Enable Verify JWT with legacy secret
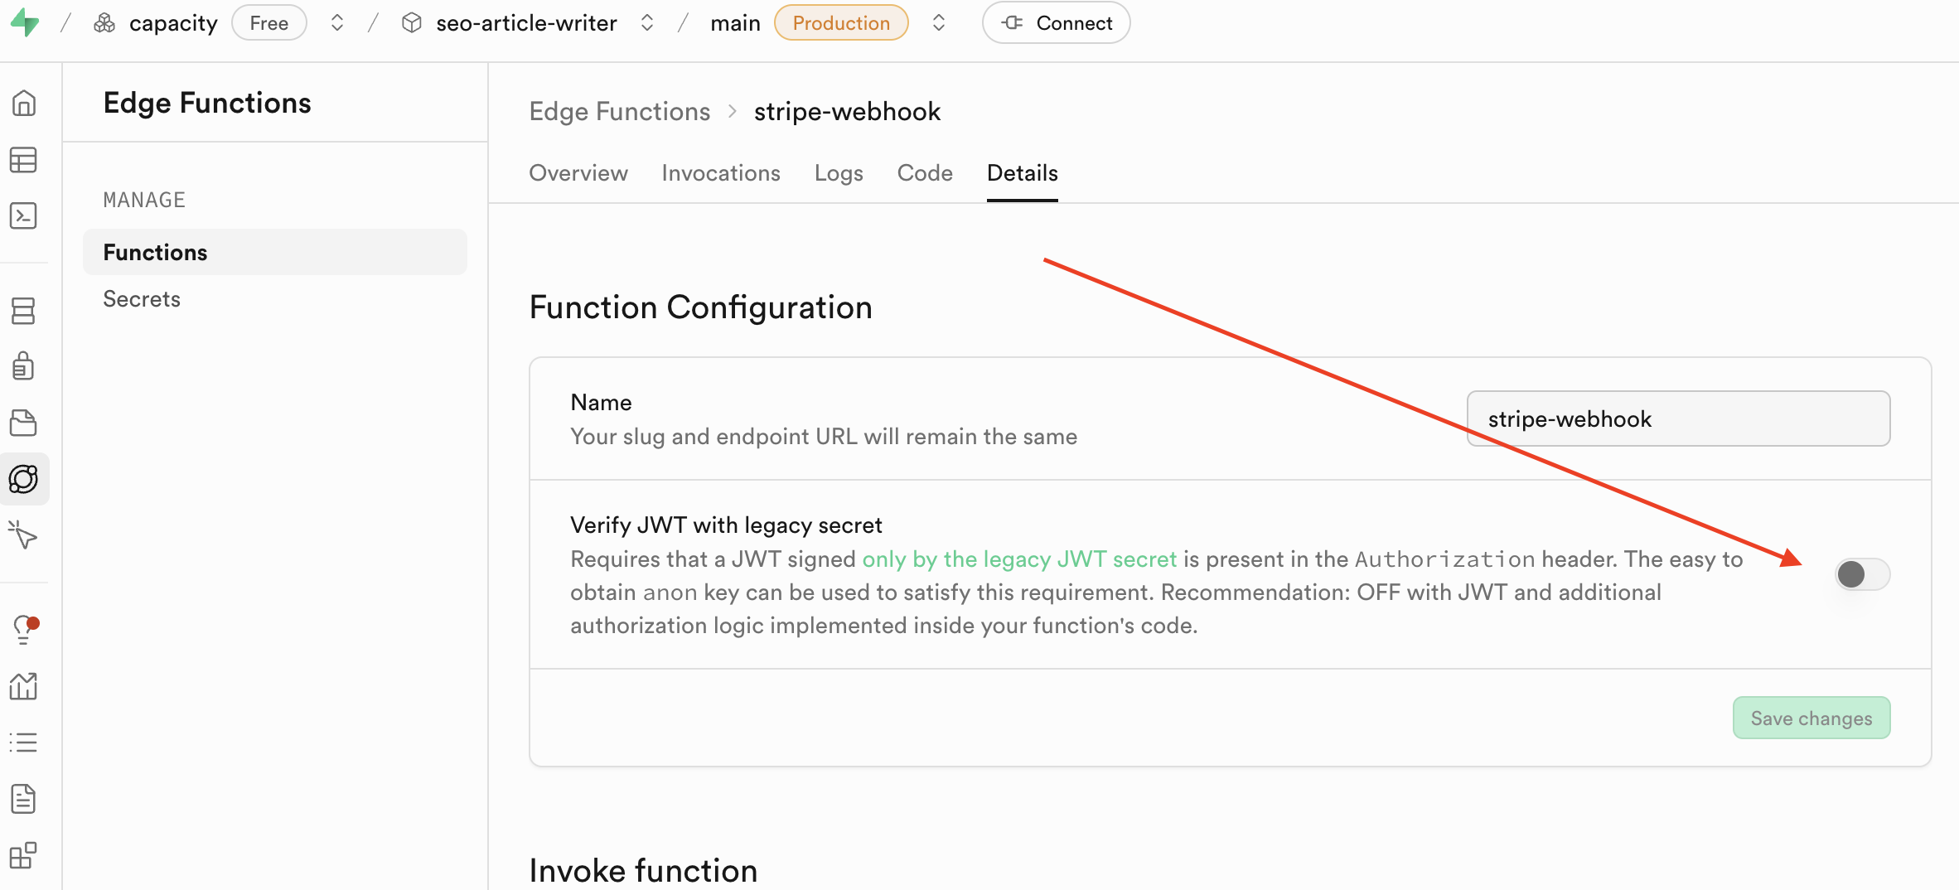 pyautogui.click(x=1863, y=574)
